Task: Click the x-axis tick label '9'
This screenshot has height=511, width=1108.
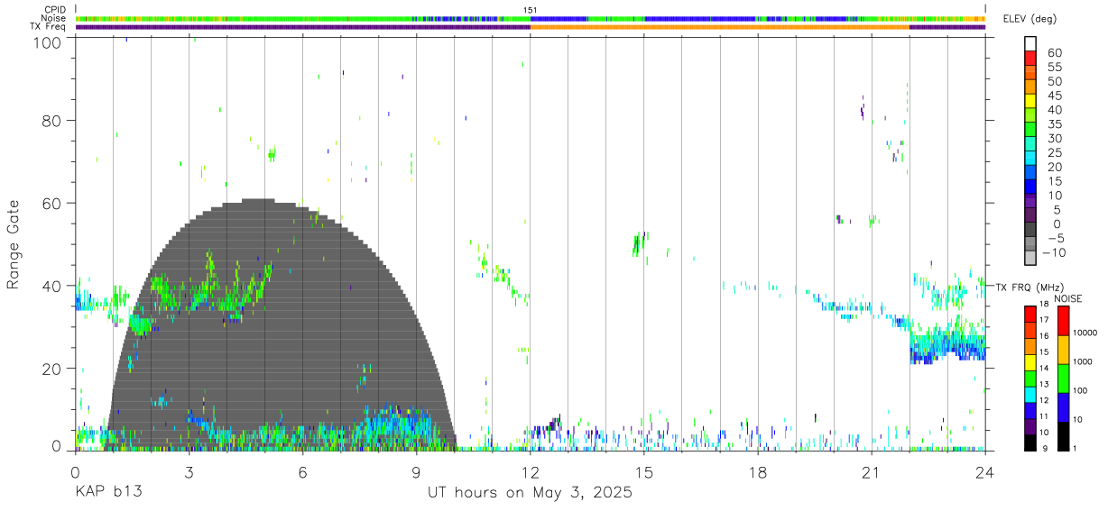Action: (x=416, y=472)
